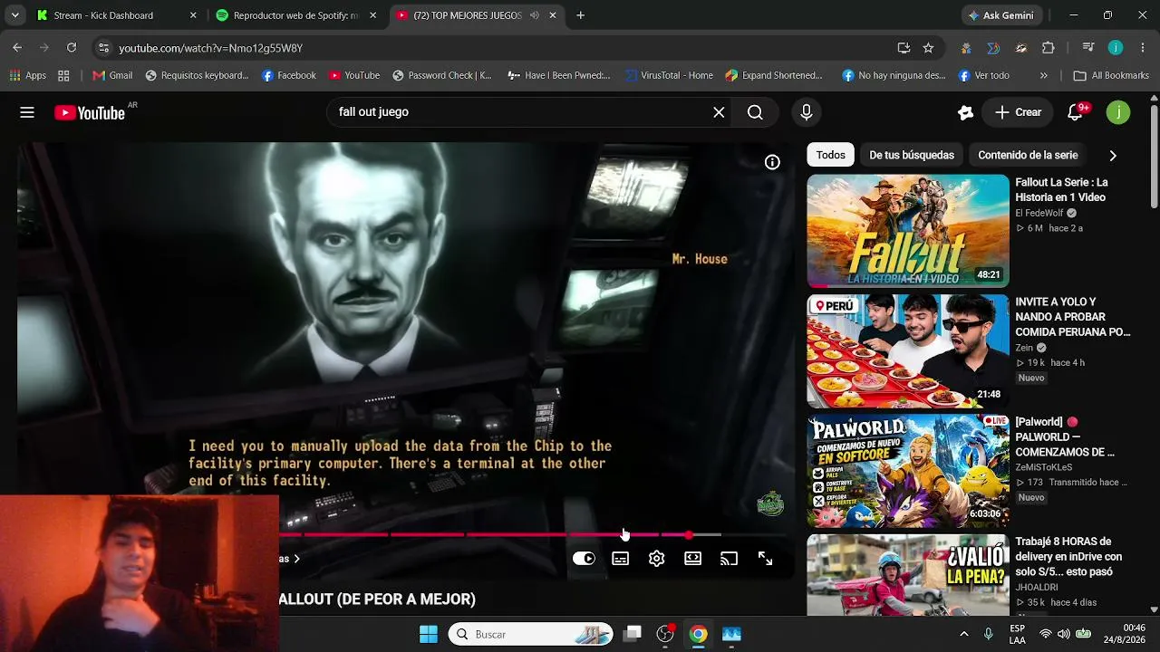Go back in the browser
This screenshot has width=1160, height=652.
click(17, 48)
